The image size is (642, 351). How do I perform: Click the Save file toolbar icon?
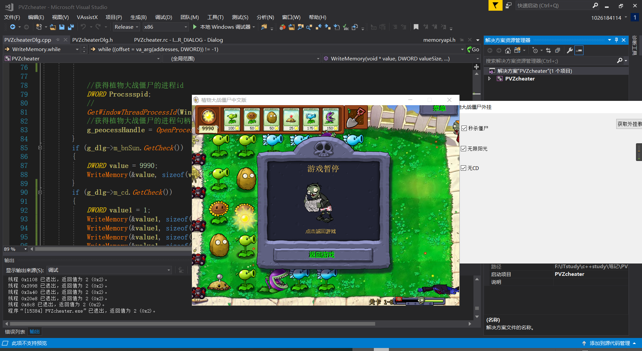click(x=62, y=27)
